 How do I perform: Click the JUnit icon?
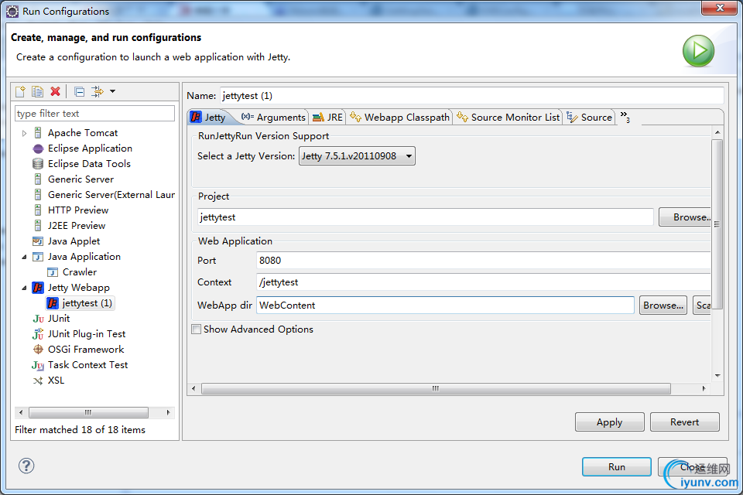[x=38, y=319]
